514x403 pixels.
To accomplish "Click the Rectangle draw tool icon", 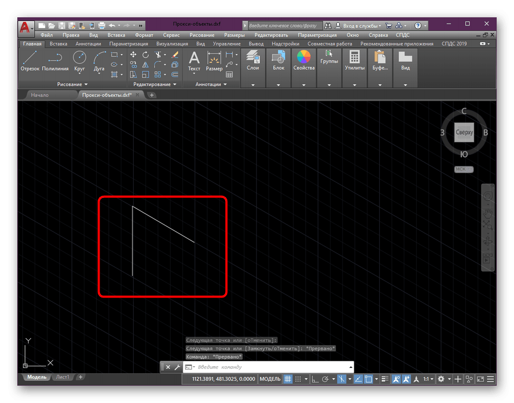I will (114, 55).
